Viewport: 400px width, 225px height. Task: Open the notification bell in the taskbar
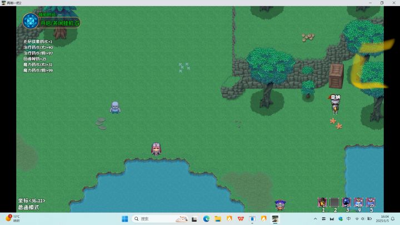[393, 219]
